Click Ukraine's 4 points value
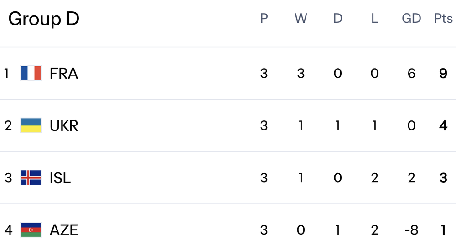Image resolution: width=456 pixels, height=250 pixels. [443, 125]
